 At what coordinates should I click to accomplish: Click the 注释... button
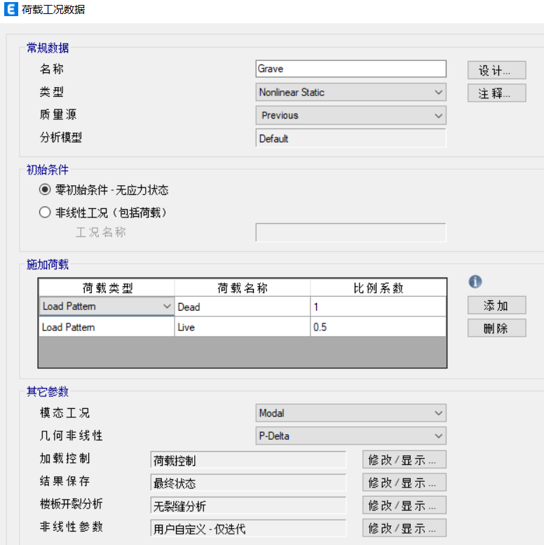(x=496, y=93)
